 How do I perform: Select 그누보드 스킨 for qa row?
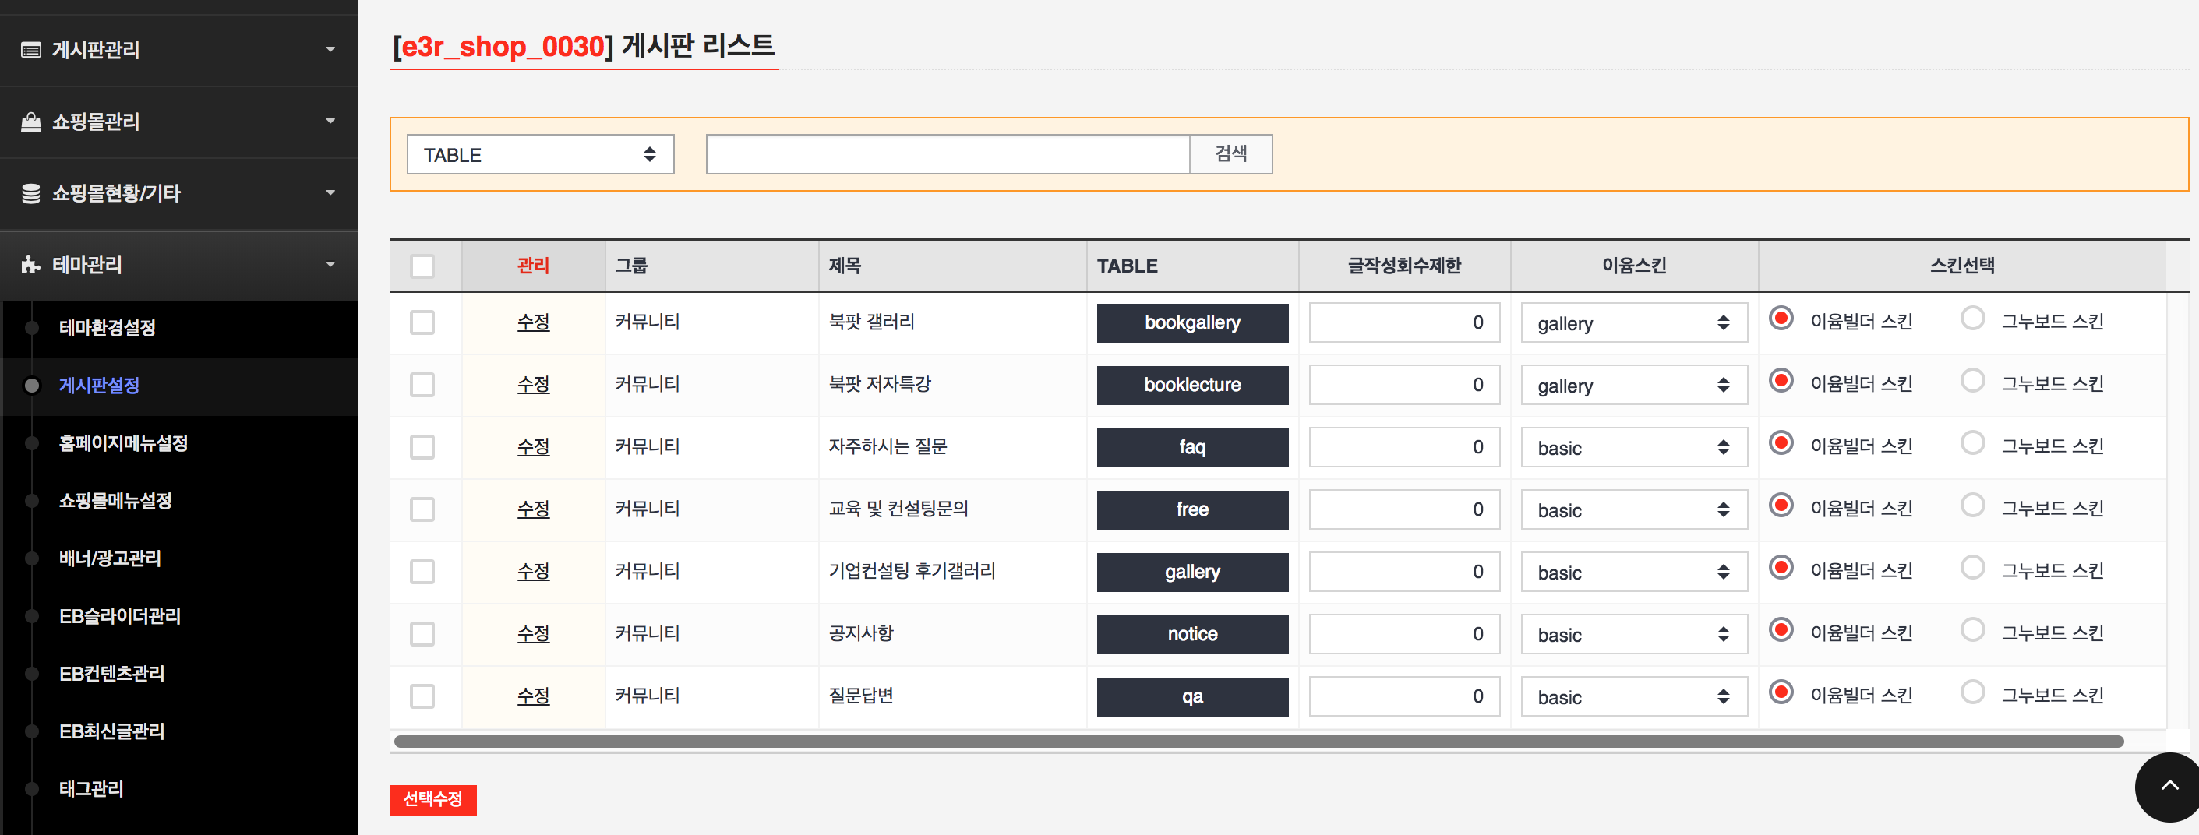[x=1972, y=692]
